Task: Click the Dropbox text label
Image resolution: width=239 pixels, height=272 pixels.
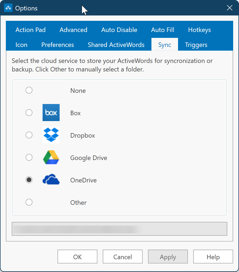Action: pyautogui.click(x=83, y=135)
